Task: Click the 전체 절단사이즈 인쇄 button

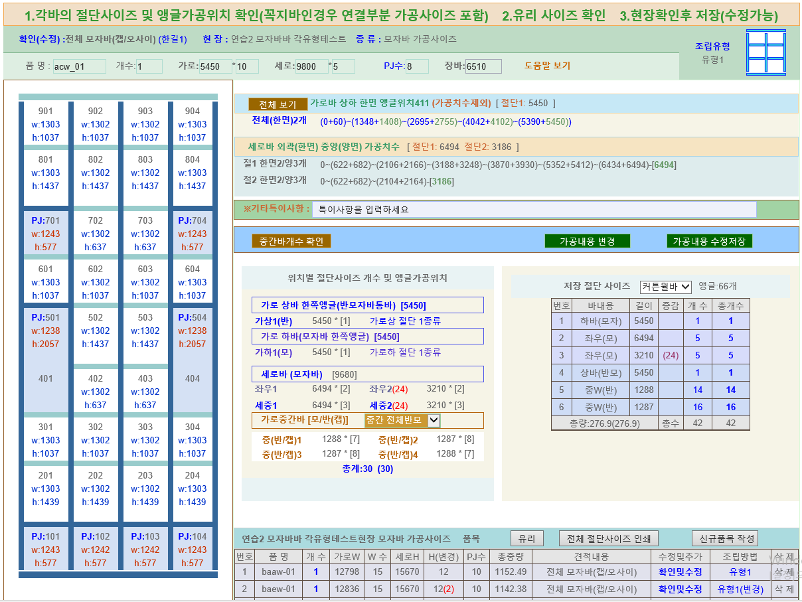Action: tap(609, 538)
